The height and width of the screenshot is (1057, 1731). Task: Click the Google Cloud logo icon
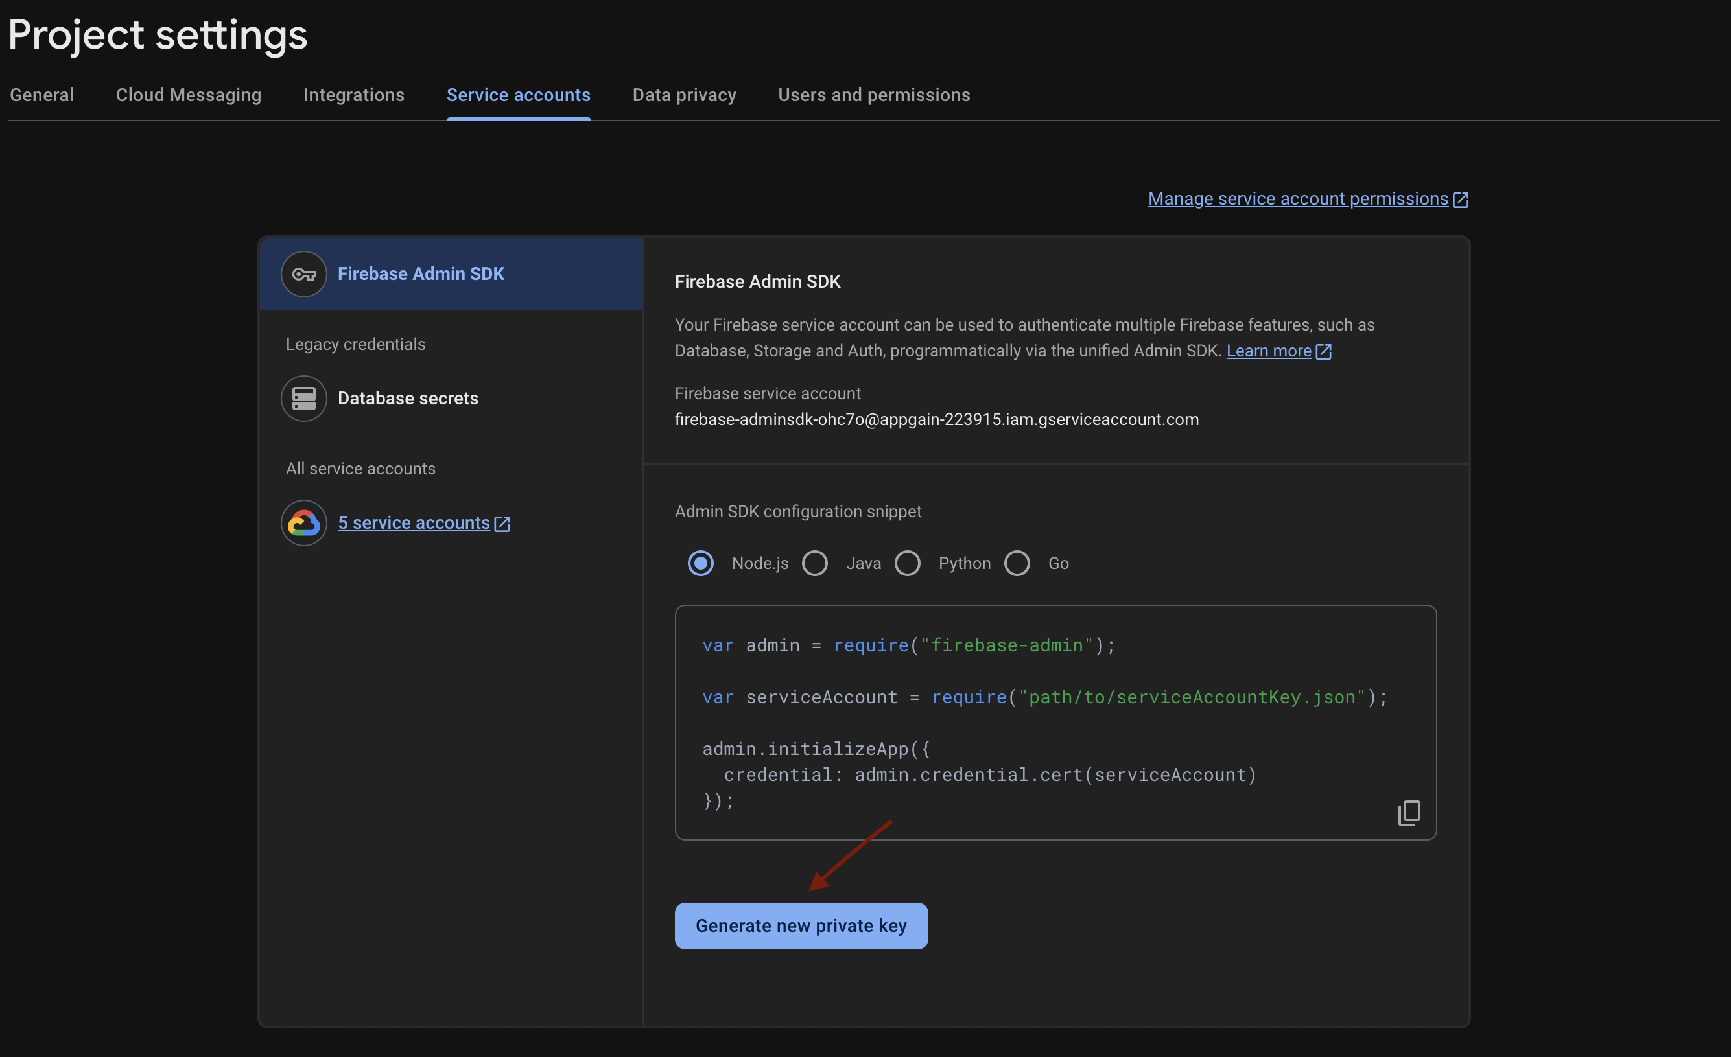click(303, 522)
